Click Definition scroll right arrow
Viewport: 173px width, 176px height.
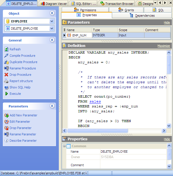(164, 131)
